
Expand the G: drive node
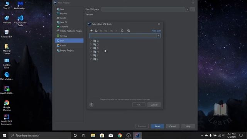click(91, 48)
